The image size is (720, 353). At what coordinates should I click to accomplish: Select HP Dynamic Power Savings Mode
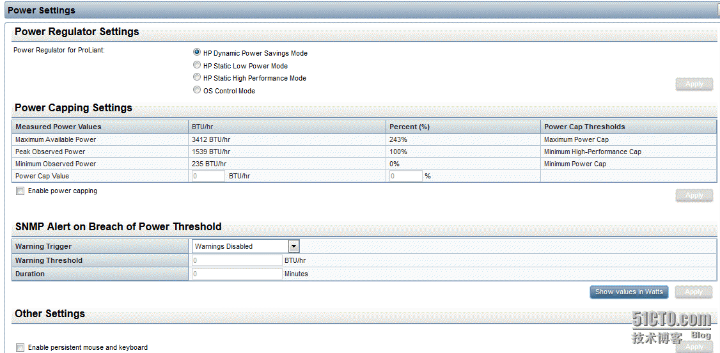click(x=197, y=53)
